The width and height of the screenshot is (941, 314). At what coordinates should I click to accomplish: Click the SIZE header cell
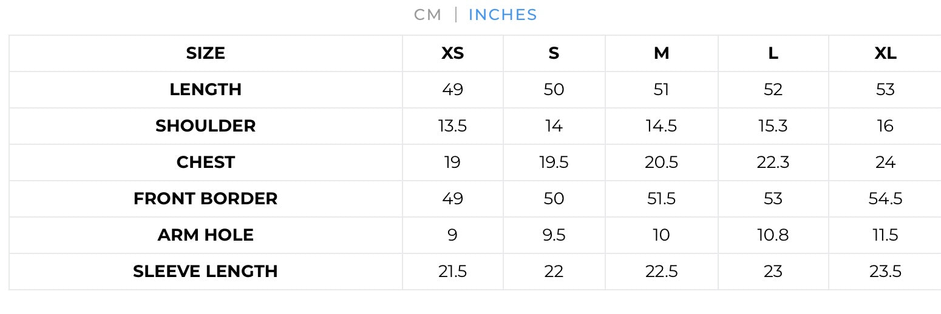(205, 53)
